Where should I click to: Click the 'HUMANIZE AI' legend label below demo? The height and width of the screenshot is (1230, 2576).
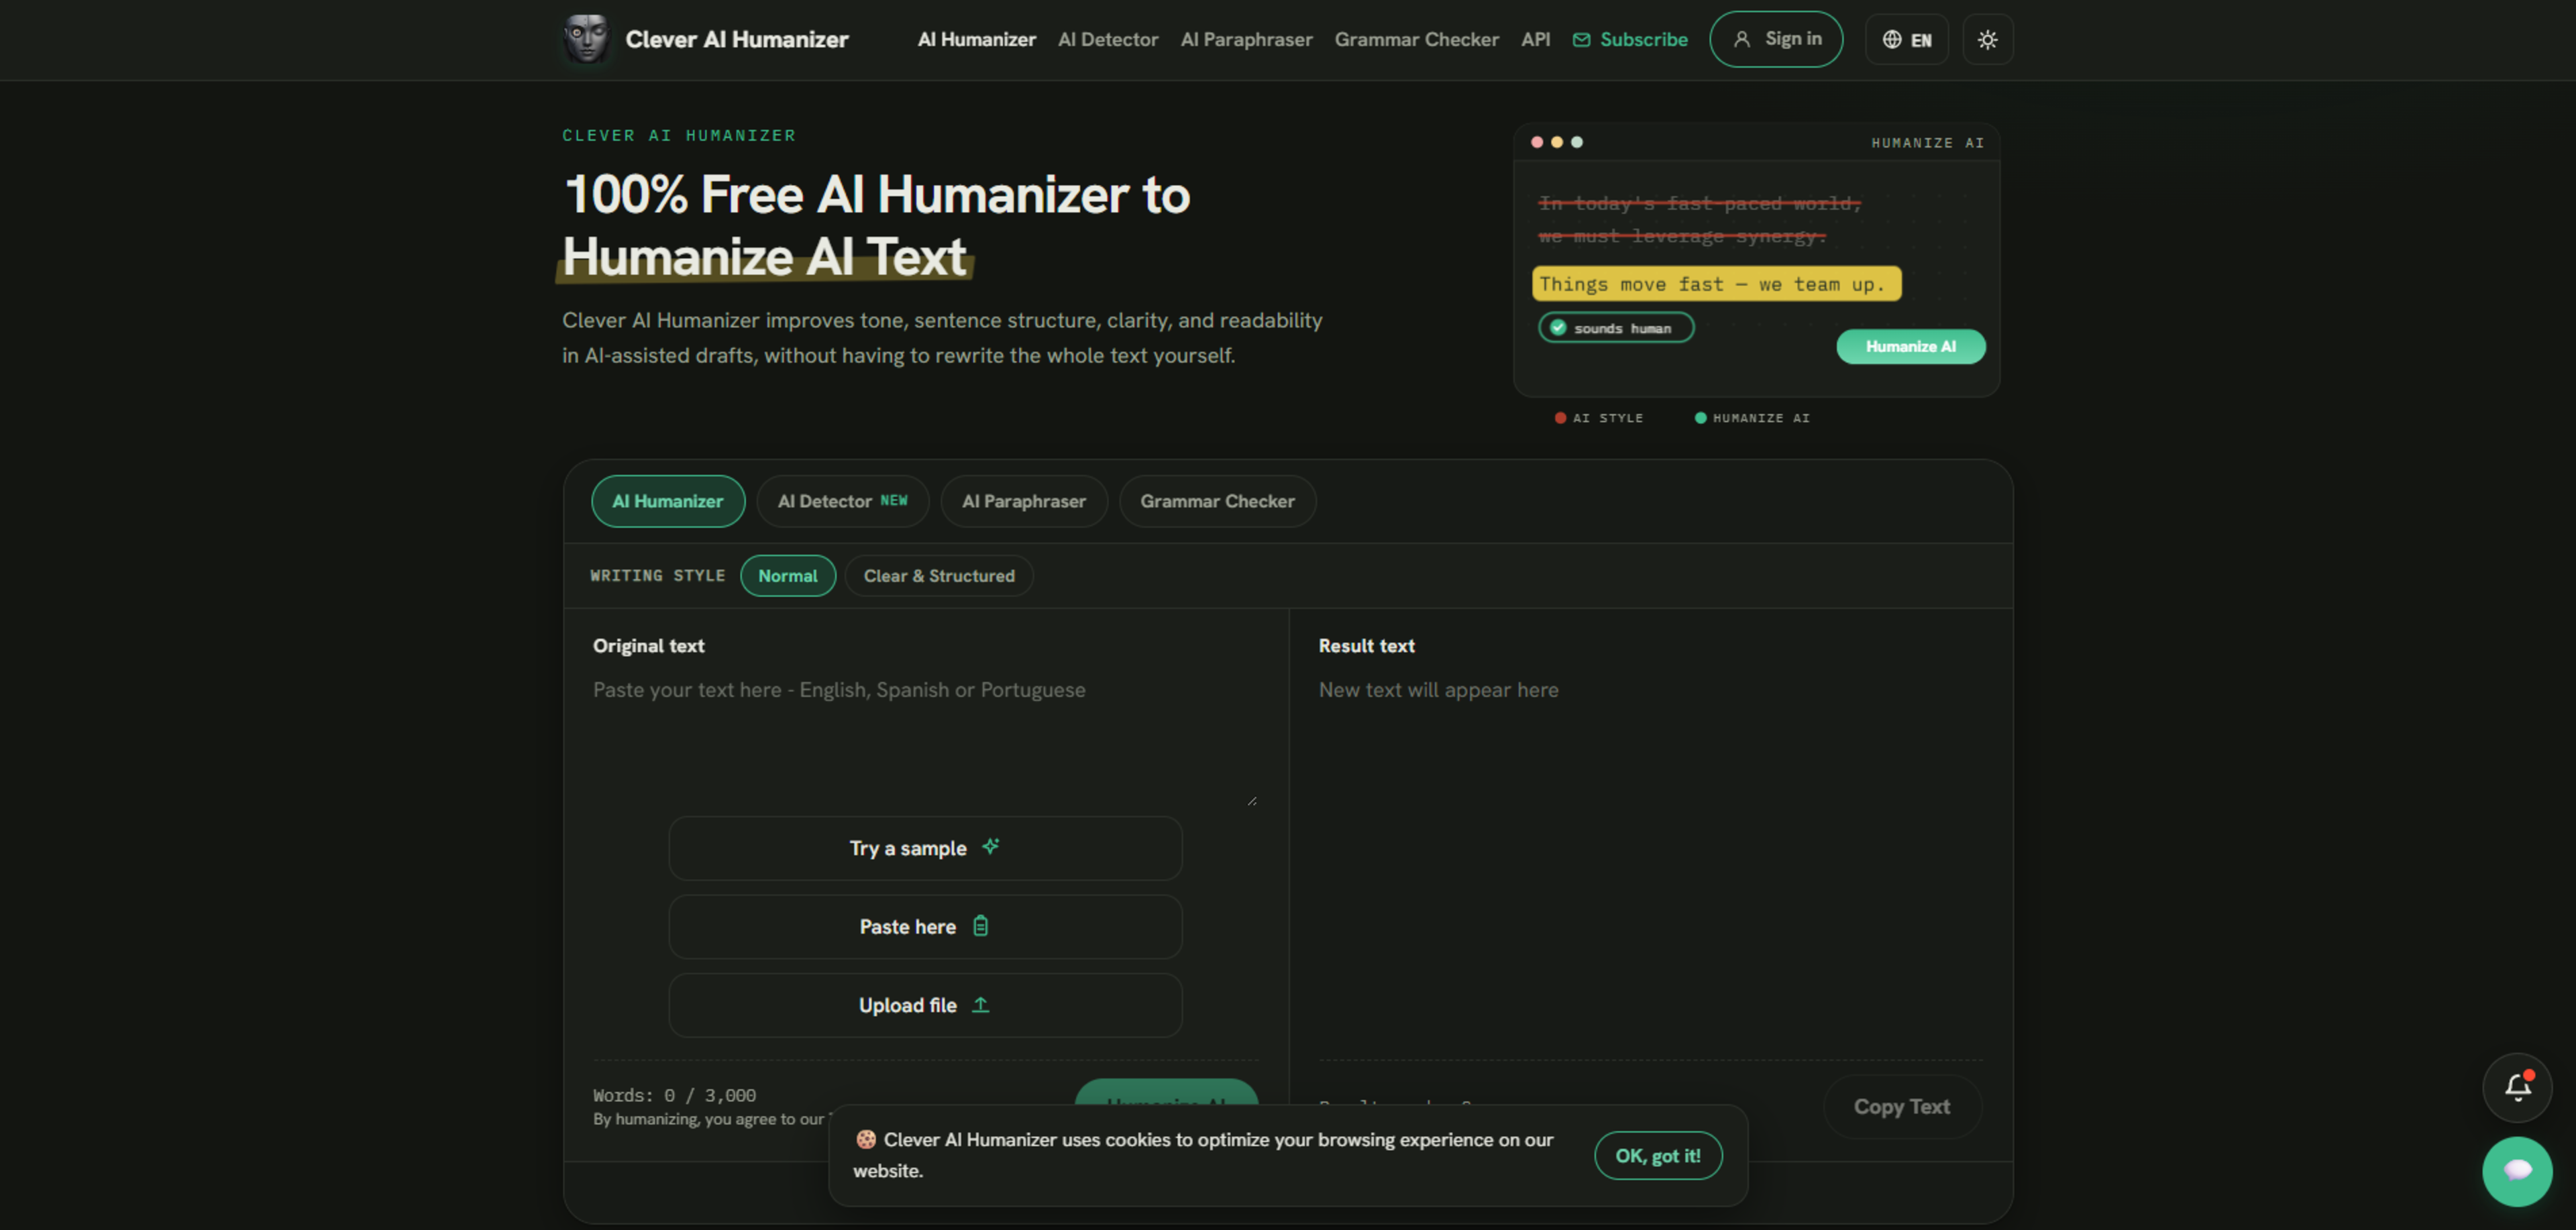pos(1761,418)
